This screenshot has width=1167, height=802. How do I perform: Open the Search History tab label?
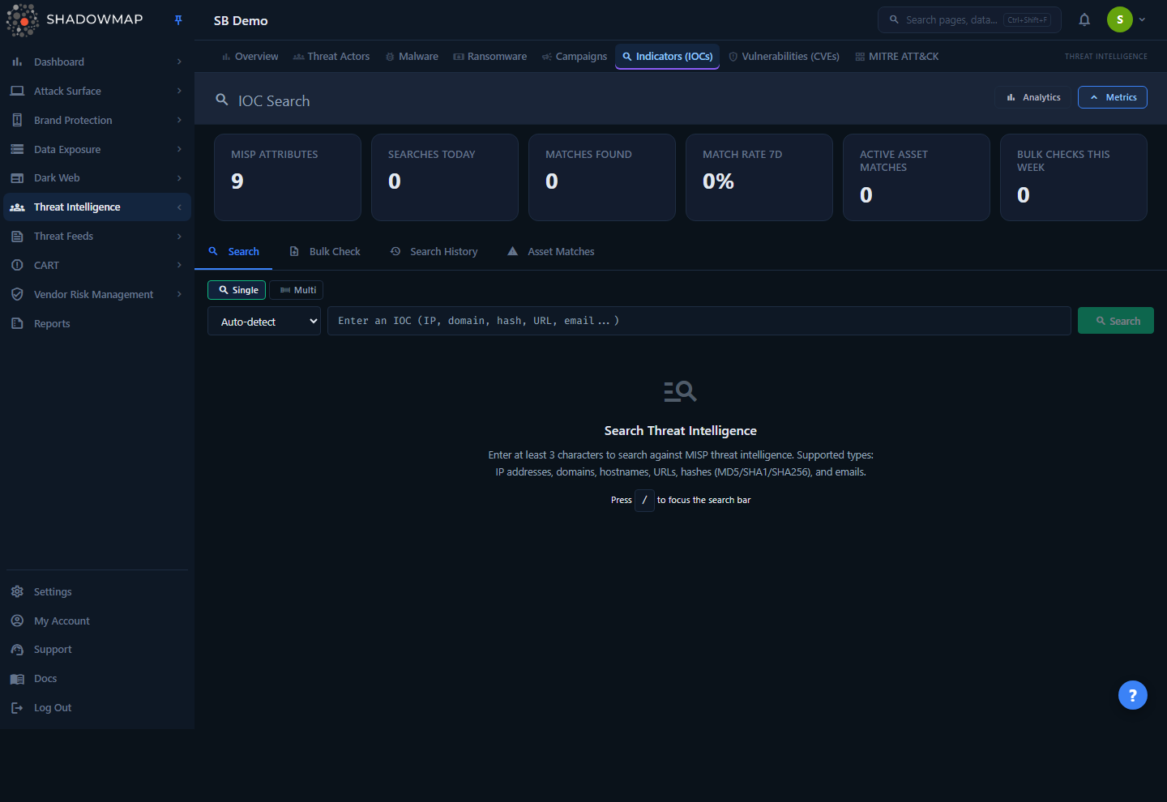(443, 252)
